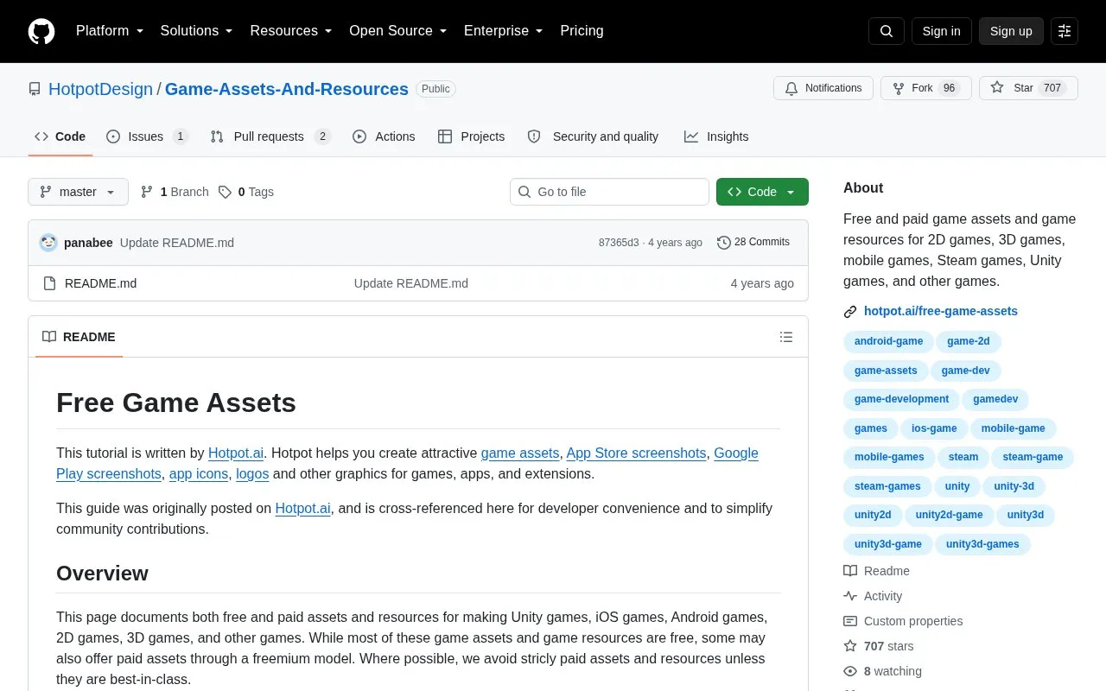Screen dimensions: 1106x691
Task: Select the android-game topic tag
Action: click(x=888, y=341)
